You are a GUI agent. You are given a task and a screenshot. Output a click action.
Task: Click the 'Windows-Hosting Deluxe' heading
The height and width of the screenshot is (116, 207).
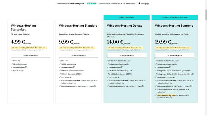pyautogui.click(x=124, y=26)
